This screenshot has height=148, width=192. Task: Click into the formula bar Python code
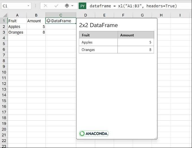133,6
